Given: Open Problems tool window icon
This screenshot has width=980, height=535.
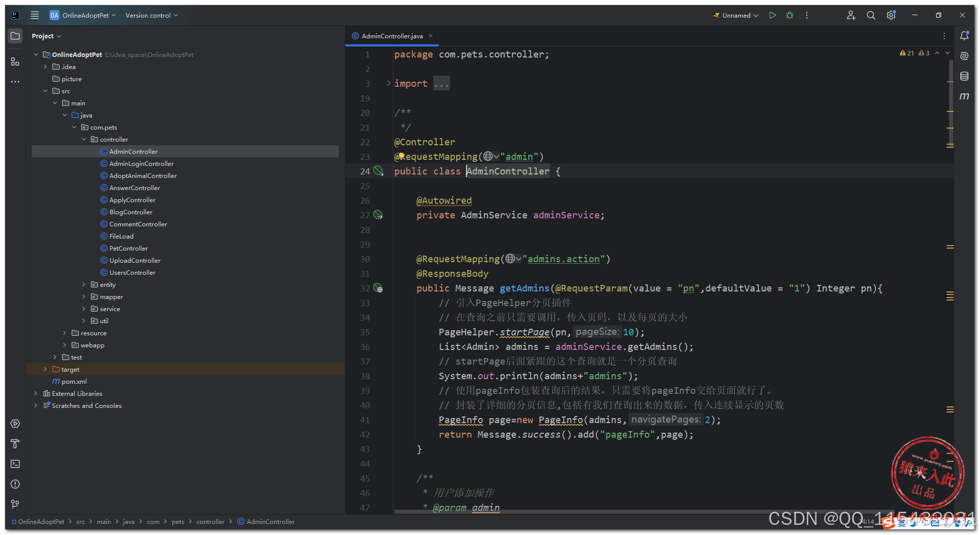Looking at the screenshot, I should click(x=15, y=484).
